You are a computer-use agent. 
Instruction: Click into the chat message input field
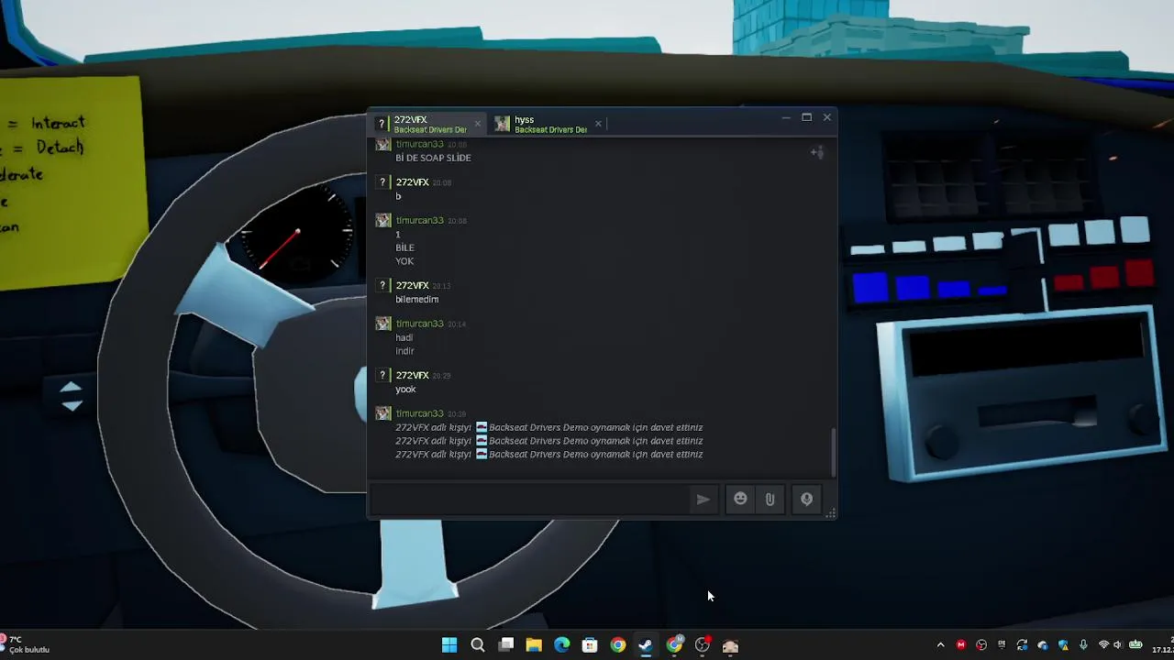tap(530, 500)
